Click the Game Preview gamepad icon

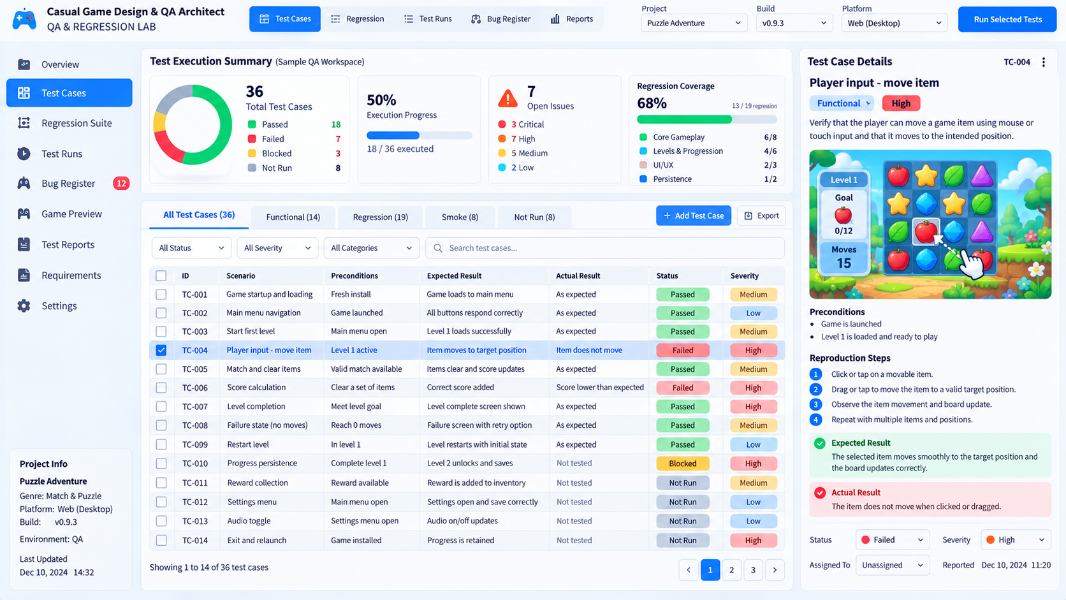(24, 214)
